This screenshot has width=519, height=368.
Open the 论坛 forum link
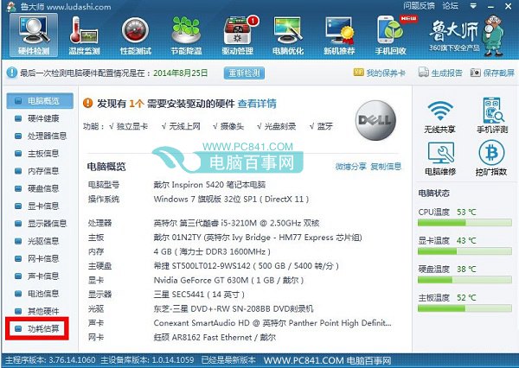(x=451, y=6)
